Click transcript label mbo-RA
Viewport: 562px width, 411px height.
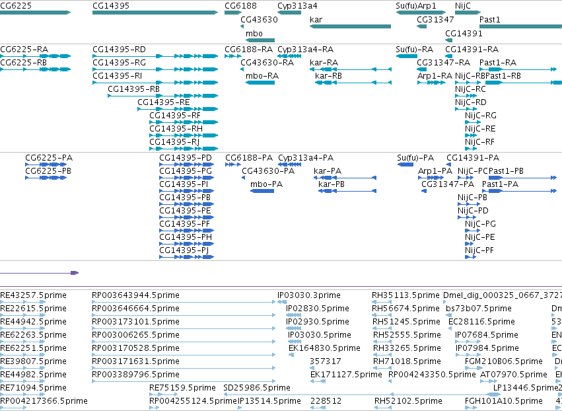tap(262, 76)
